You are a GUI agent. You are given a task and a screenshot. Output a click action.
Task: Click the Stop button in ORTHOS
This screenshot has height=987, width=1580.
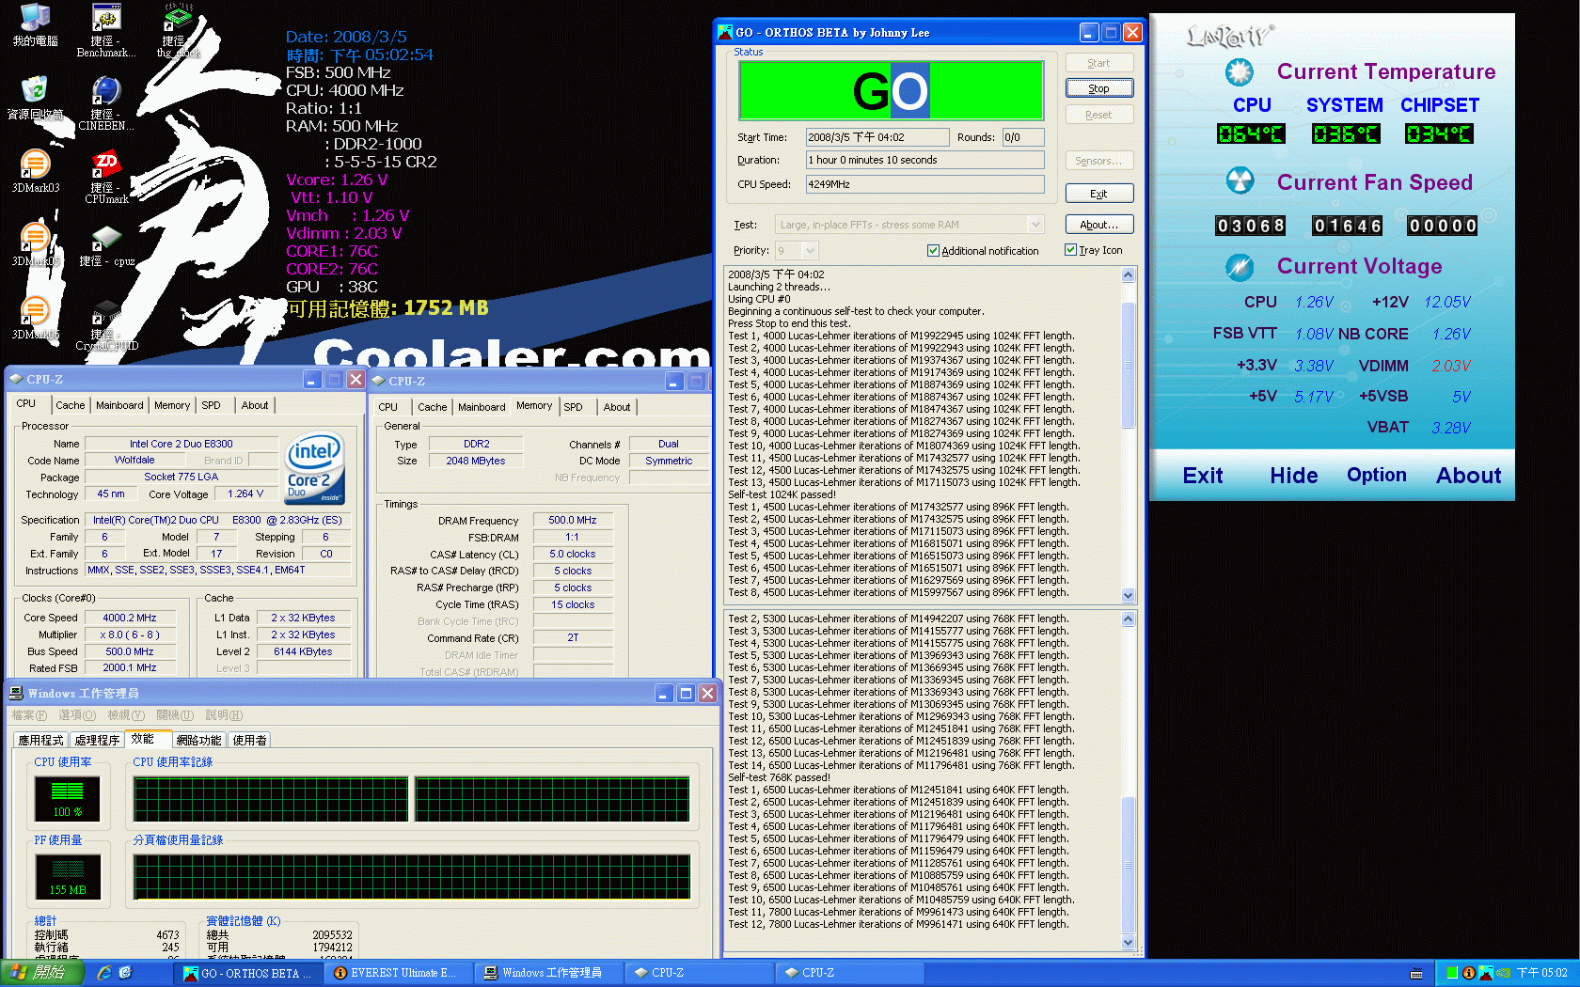pos(1098,88)
